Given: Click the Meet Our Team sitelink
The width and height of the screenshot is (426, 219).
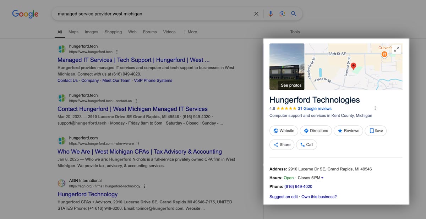Looking at the screenshot, I should (116, 81).
